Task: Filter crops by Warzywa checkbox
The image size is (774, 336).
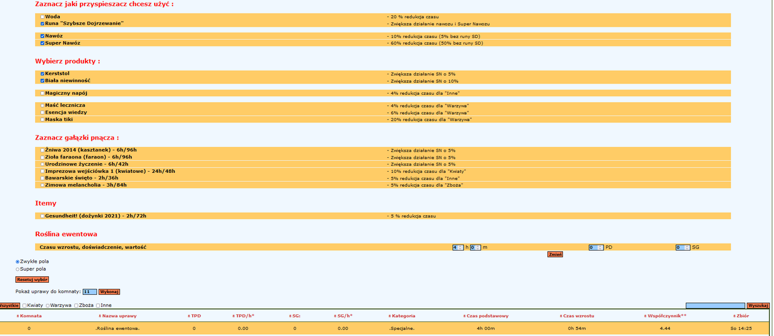Action: (47, 306)
